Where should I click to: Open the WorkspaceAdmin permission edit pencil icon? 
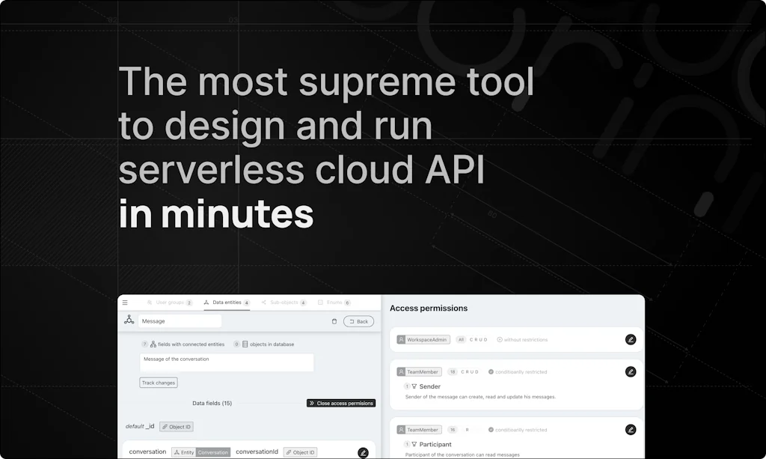coord(631,340)
